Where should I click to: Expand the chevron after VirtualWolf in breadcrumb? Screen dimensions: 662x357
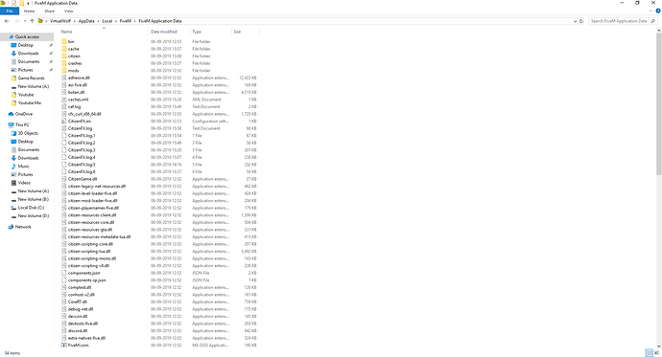(75, 21)
